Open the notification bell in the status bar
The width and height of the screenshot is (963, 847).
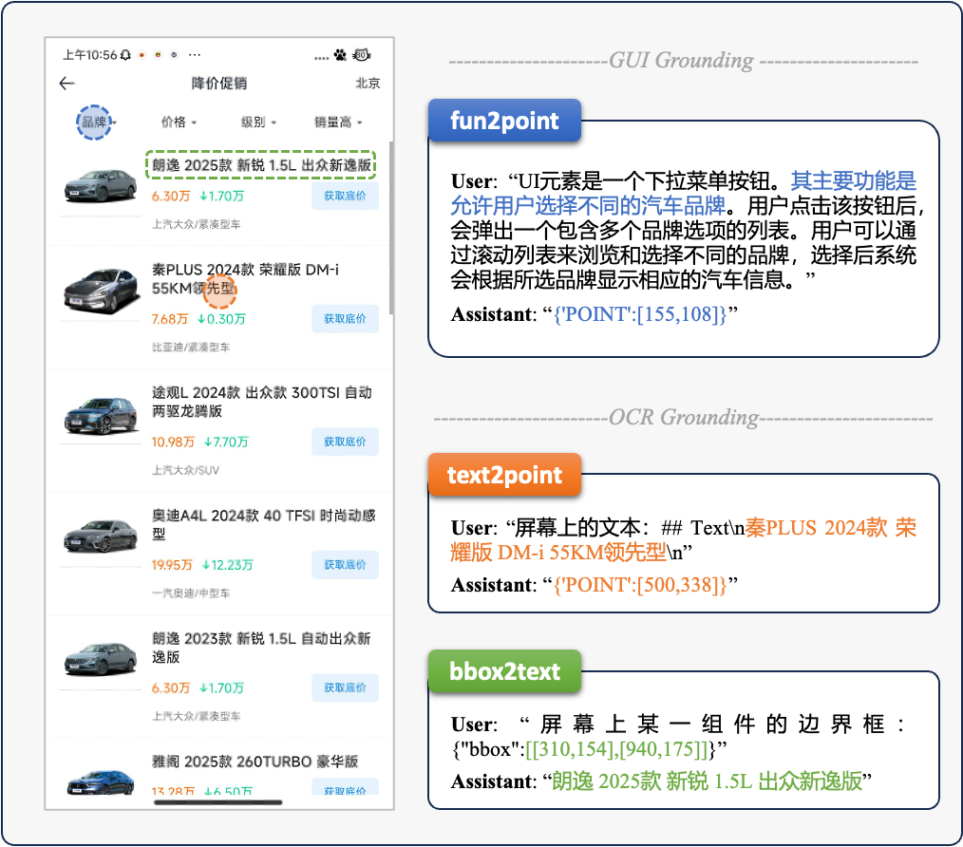coord(124,54)
